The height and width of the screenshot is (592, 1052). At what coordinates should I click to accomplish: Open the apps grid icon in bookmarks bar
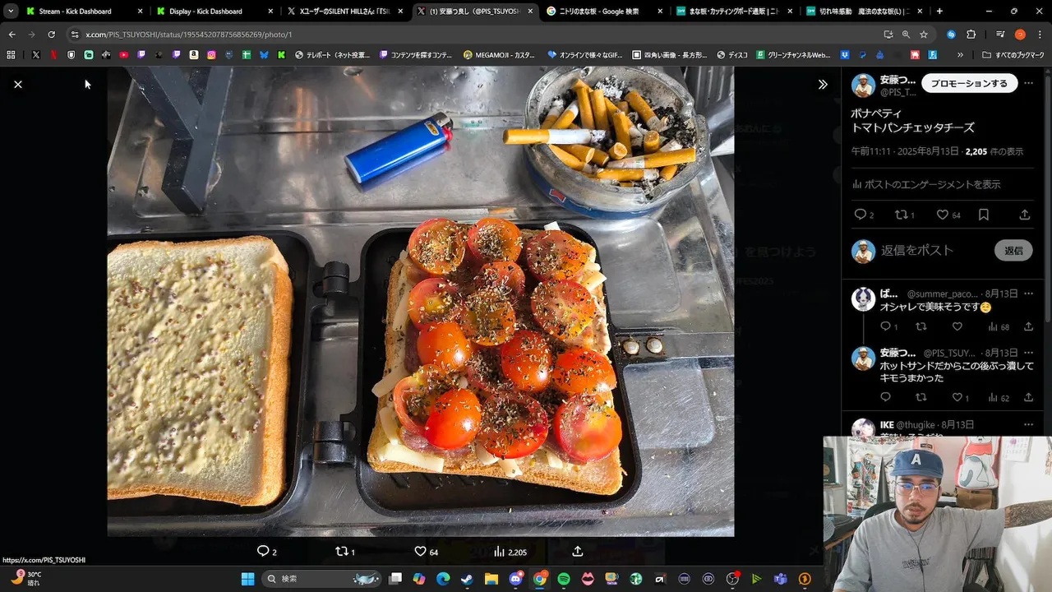[11, 55]
